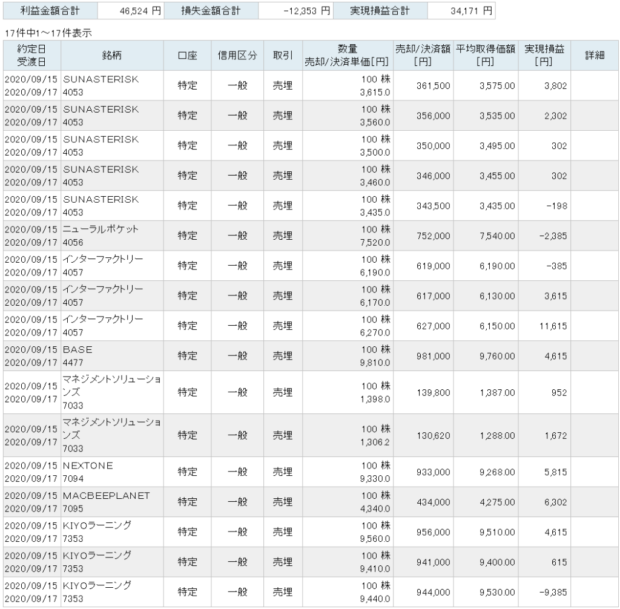Click the 約定日 受渡日 column header
Screen dimensions: 620x609
pyautogui.click(x=31, y=55)
